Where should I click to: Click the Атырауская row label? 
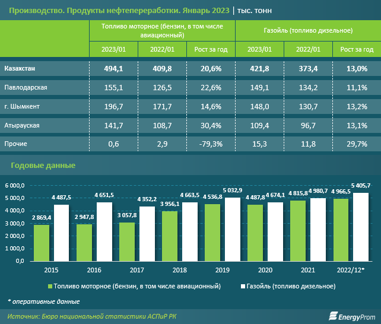(22, 126)
